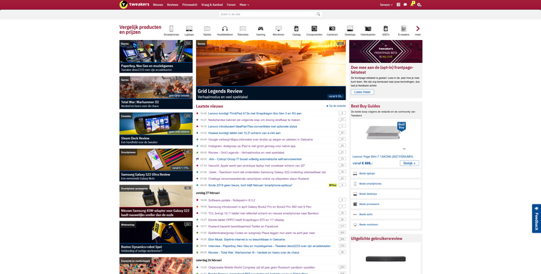Open the Vraag & Aanbod menu item
The width and height of the screenshot is (541, 274).
click(x=212, y=5)
